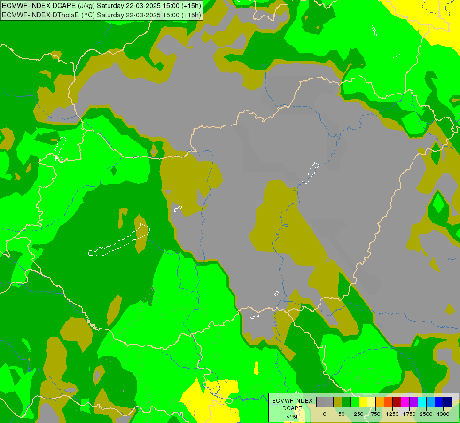Select the magenta legend swatch
The width and height of the screenshot is (460, 423).
pyautogui.click(x=405, y=402)
